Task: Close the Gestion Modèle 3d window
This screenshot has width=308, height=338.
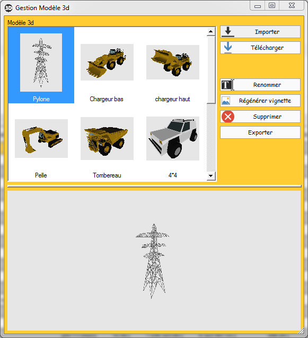Action: pos(292,6)
